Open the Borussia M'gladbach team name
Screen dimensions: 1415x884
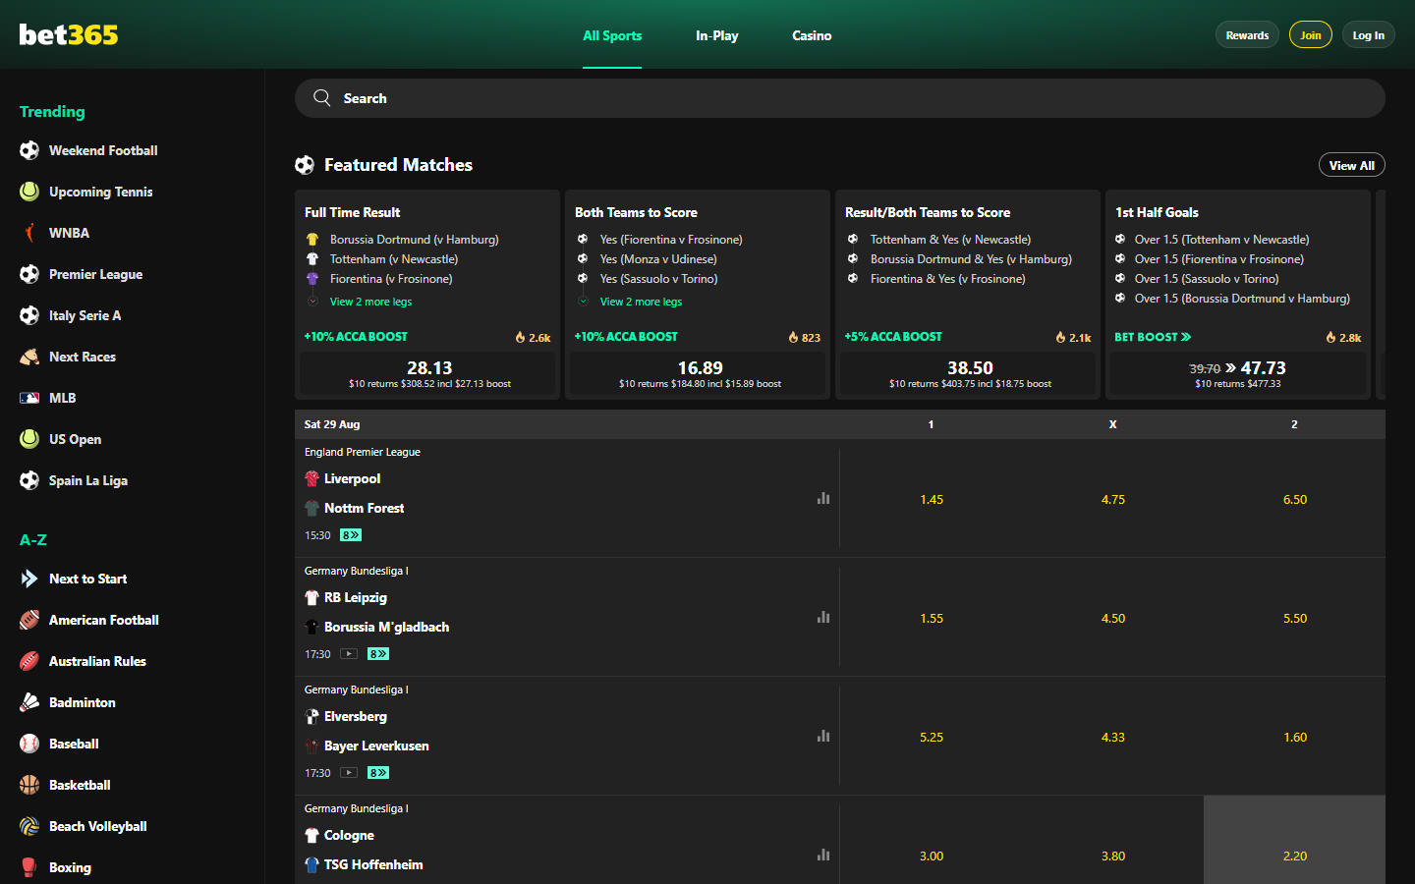pos(386,627)
